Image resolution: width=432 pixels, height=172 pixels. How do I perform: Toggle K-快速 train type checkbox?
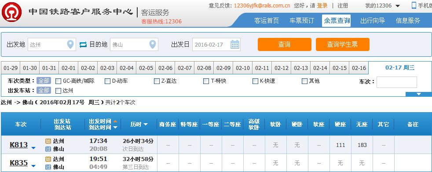click(256, 81)
